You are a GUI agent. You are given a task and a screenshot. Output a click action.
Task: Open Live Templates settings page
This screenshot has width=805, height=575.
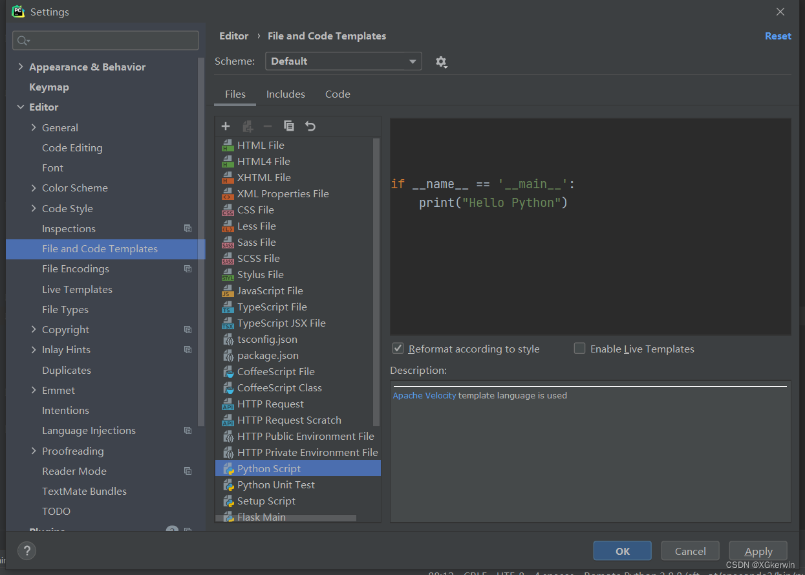[77, 290]
